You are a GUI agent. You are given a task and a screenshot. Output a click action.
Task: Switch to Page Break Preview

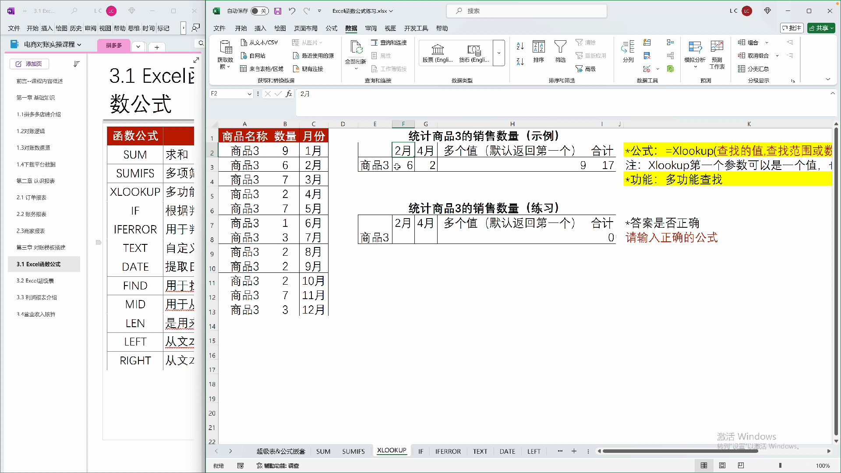pos(741,466)
